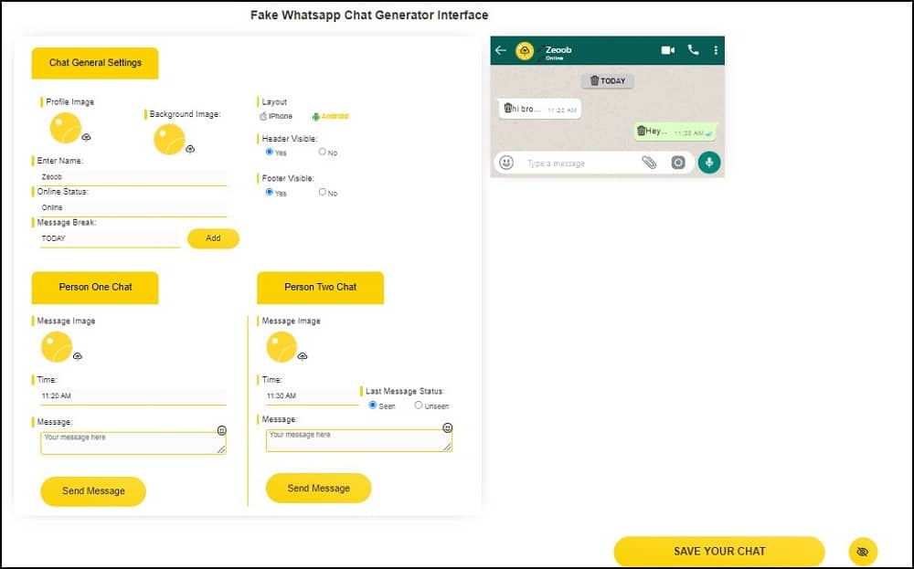
Task: Click Person One Send Message button
Action: point(93,491)
